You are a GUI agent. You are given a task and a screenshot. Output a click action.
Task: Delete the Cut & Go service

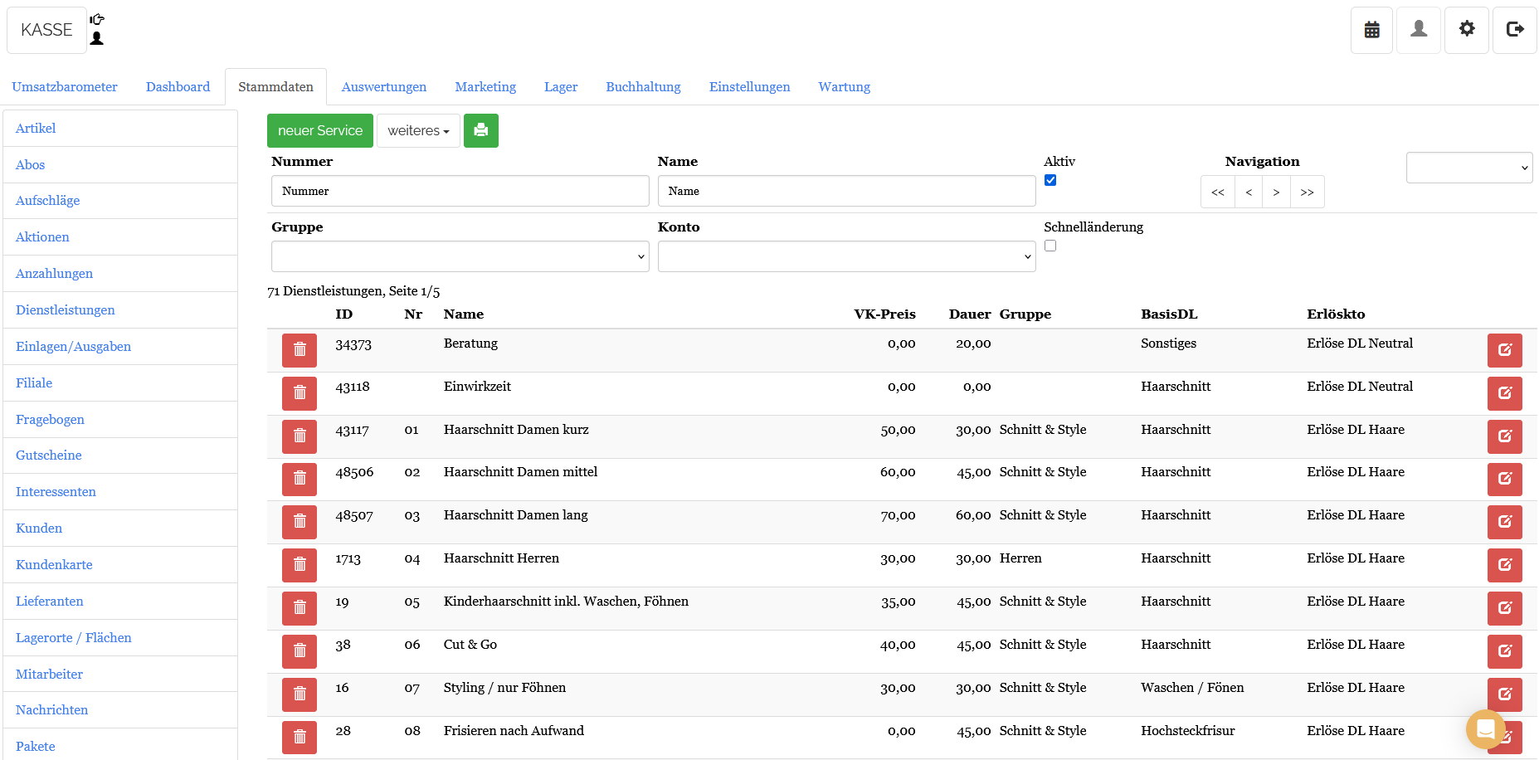[300, 651]
